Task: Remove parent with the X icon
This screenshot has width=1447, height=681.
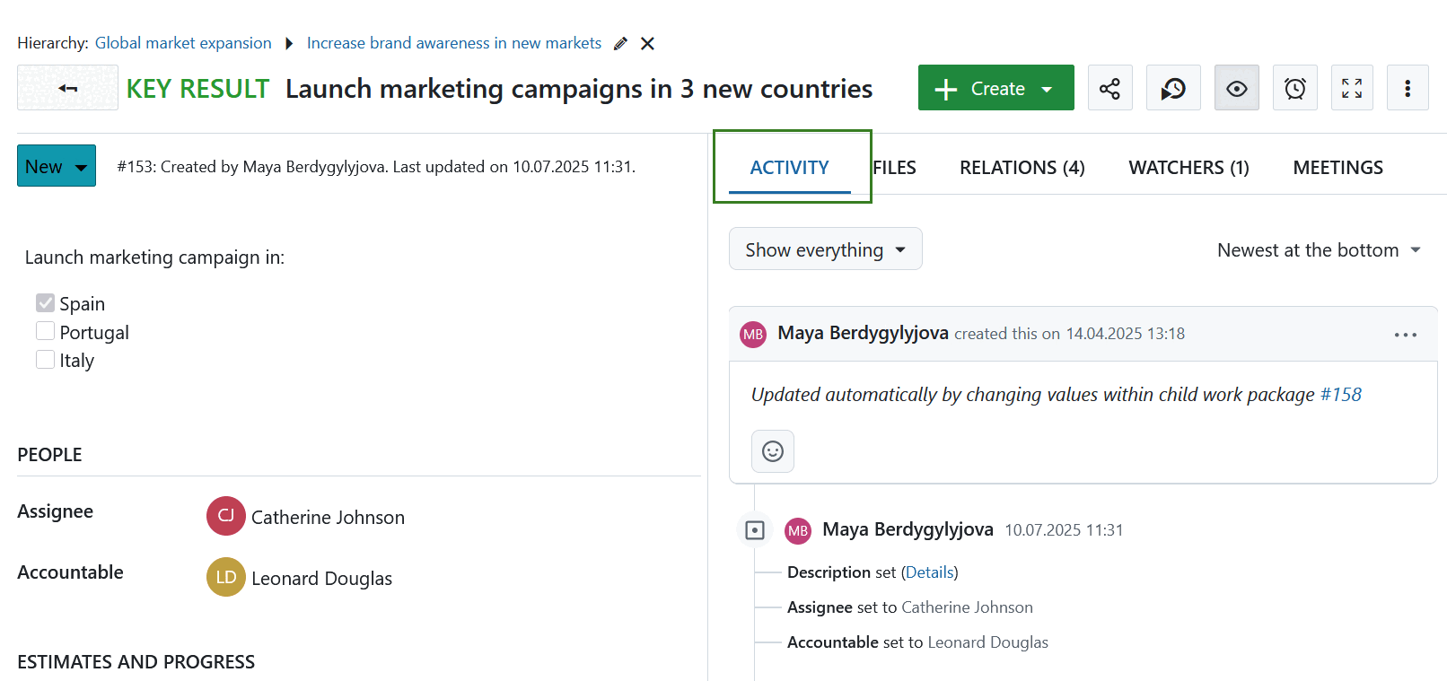Action: (x=647, y=44)
